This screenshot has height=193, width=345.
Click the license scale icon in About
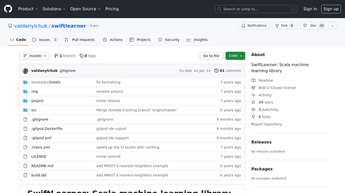[x=253, y=88]
